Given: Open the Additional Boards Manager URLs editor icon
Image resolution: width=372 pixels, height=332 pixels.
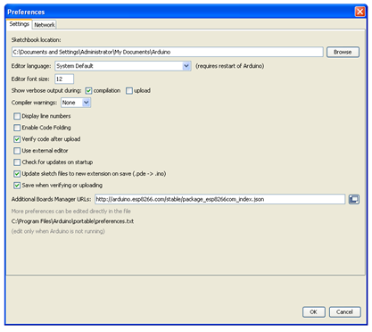Looking at the screenshot, I should 353,199.
